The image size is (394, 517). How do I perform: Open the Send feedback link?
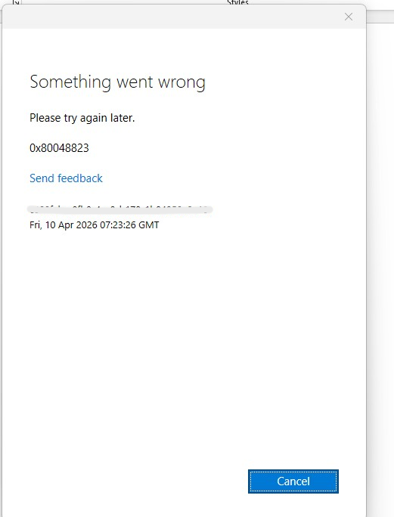click(66, 178)
